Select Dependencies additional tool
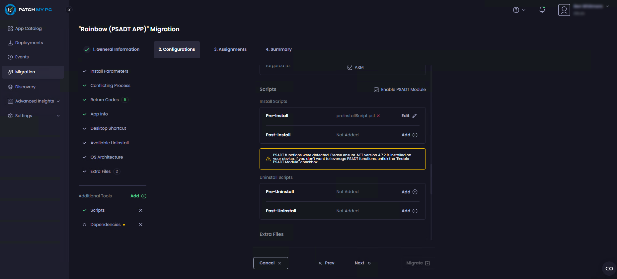 pyautogui.click(x=105, y=225)
